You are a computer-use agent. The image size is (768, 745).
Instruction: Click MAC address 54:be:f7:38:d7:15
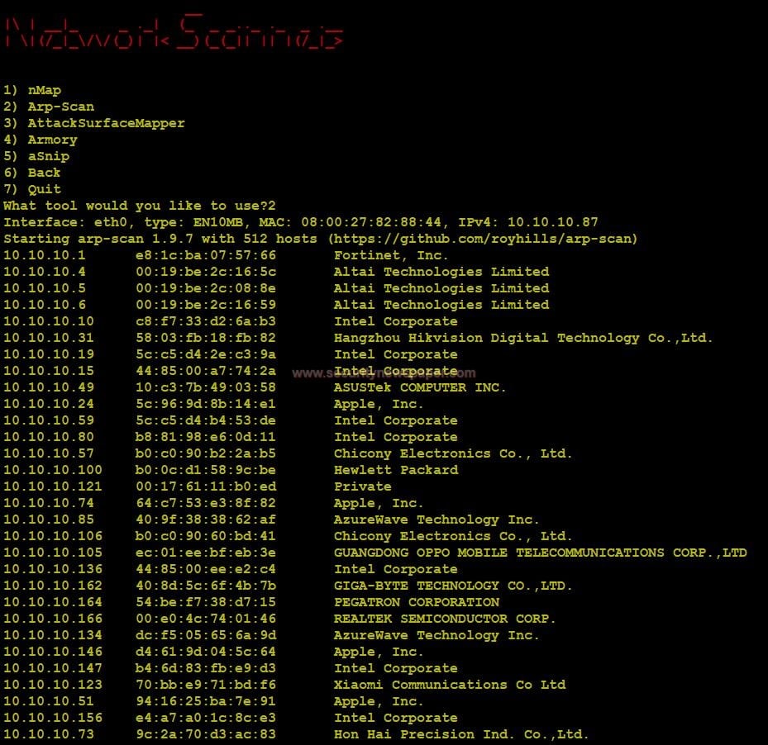click(x=206, y=602)
